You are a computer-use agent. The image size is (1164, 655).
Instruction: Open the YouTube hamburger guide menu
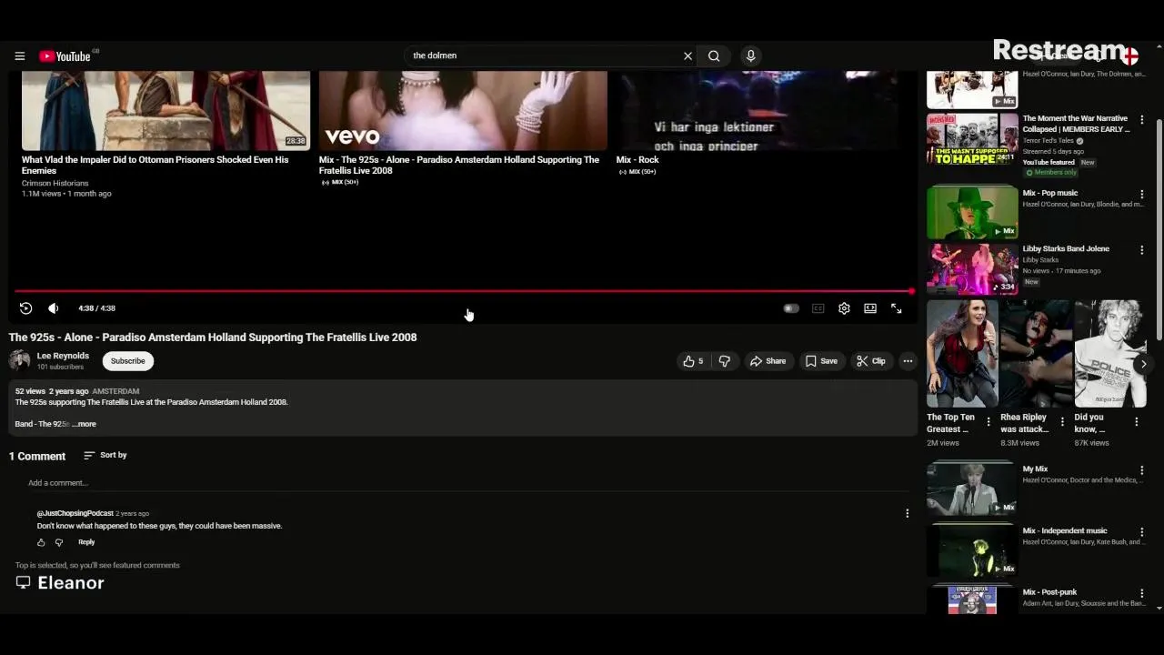(x=19, y=55)
